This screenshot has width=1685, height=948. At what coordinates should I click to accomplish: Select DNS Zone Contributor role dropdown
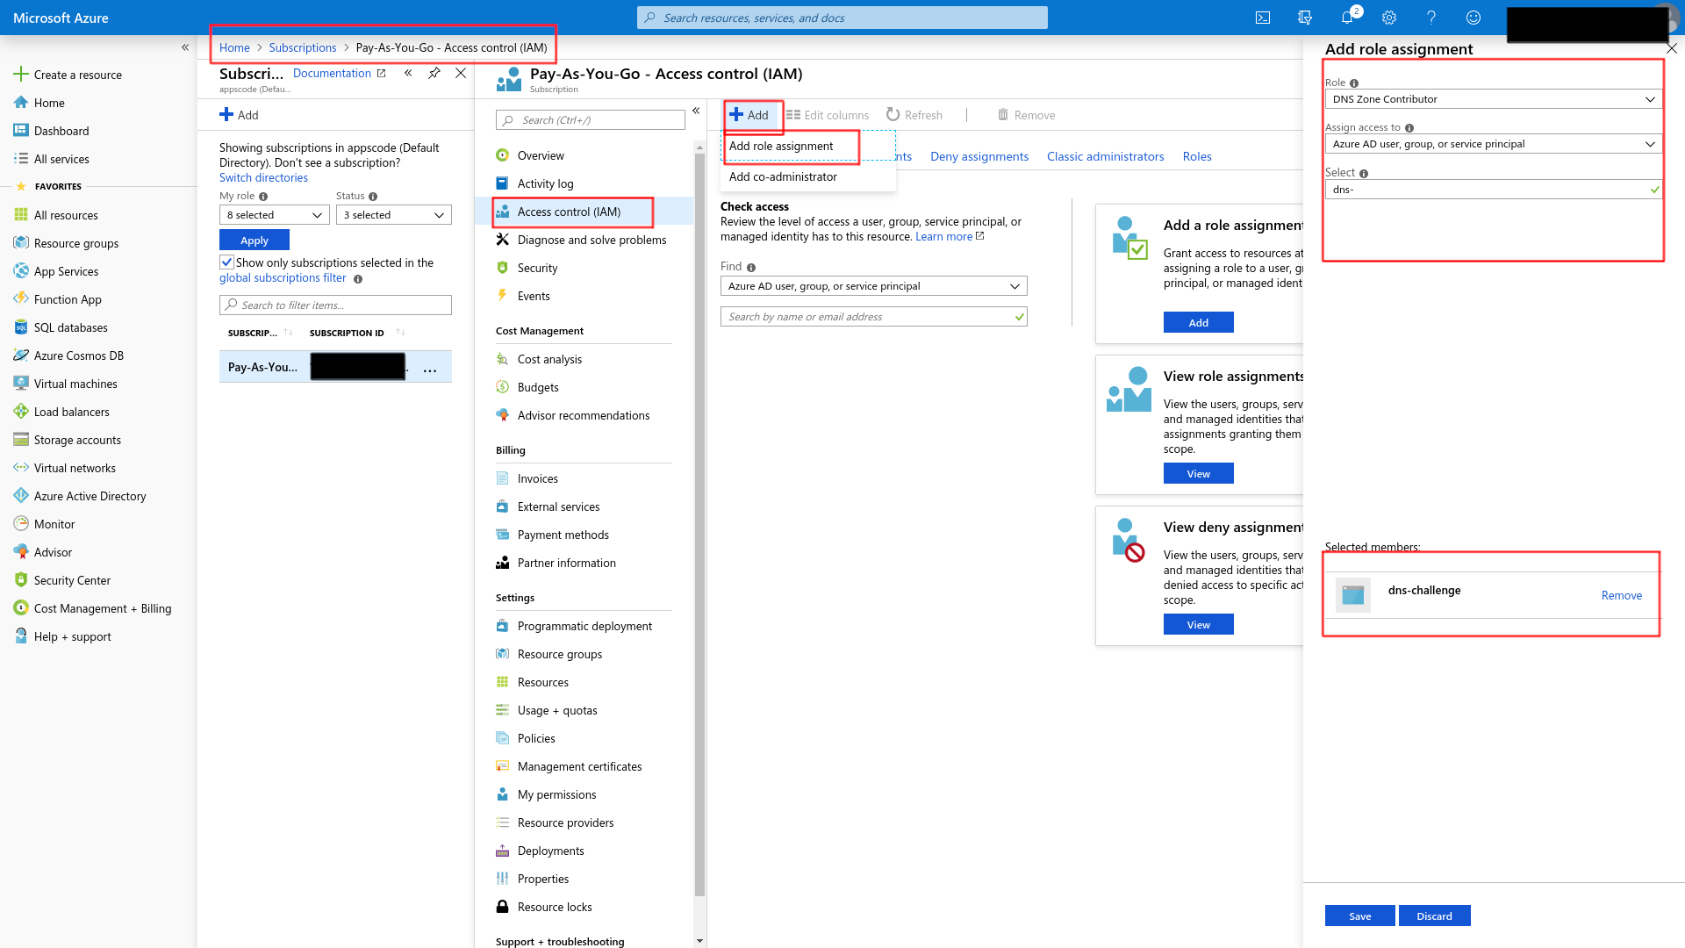pos(1494,98)
